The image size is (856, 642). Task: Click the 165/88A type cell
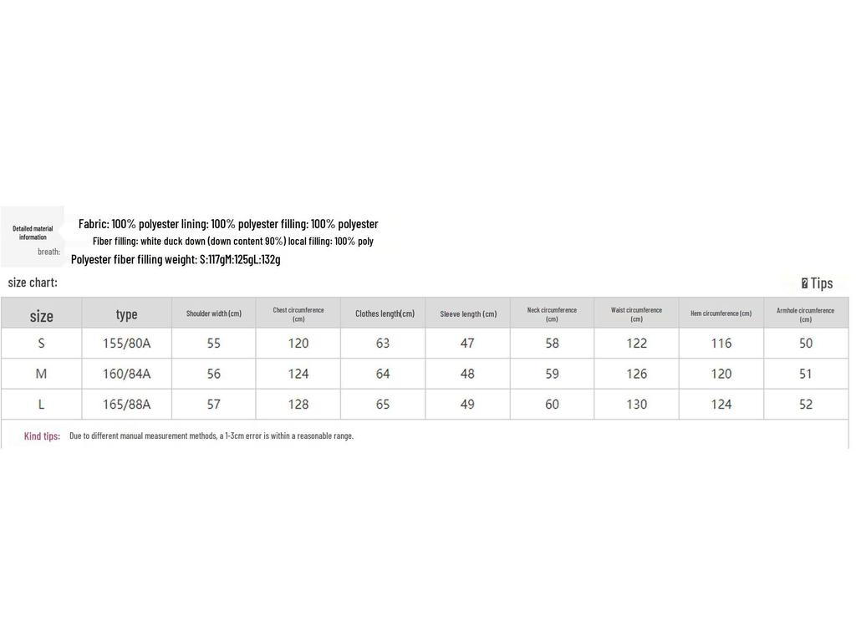[x=126, y=405]
